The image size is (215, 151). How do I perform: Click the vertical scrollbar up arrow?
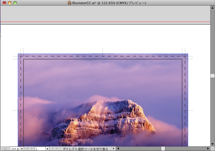click(212, 8)
